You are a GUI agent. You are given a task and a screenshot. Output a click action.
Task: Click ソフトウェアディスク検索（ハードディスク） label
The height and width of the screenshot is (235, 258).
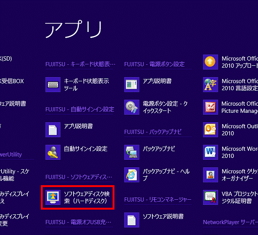(x=87, y=197)
